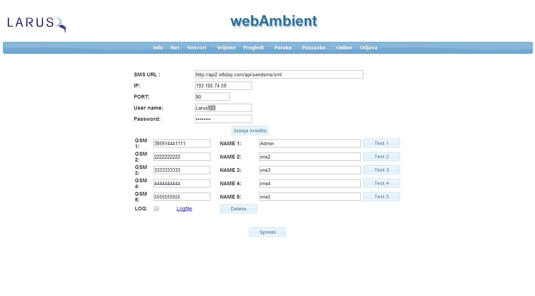Go to the Net page
Viewport: 535px width, 296px height.
(x=175, y=47)
